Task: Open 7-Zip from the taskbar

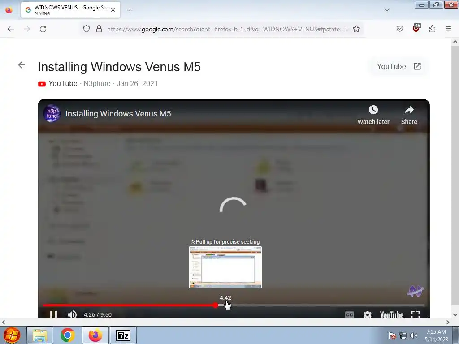Action: [x=123, y=335]
